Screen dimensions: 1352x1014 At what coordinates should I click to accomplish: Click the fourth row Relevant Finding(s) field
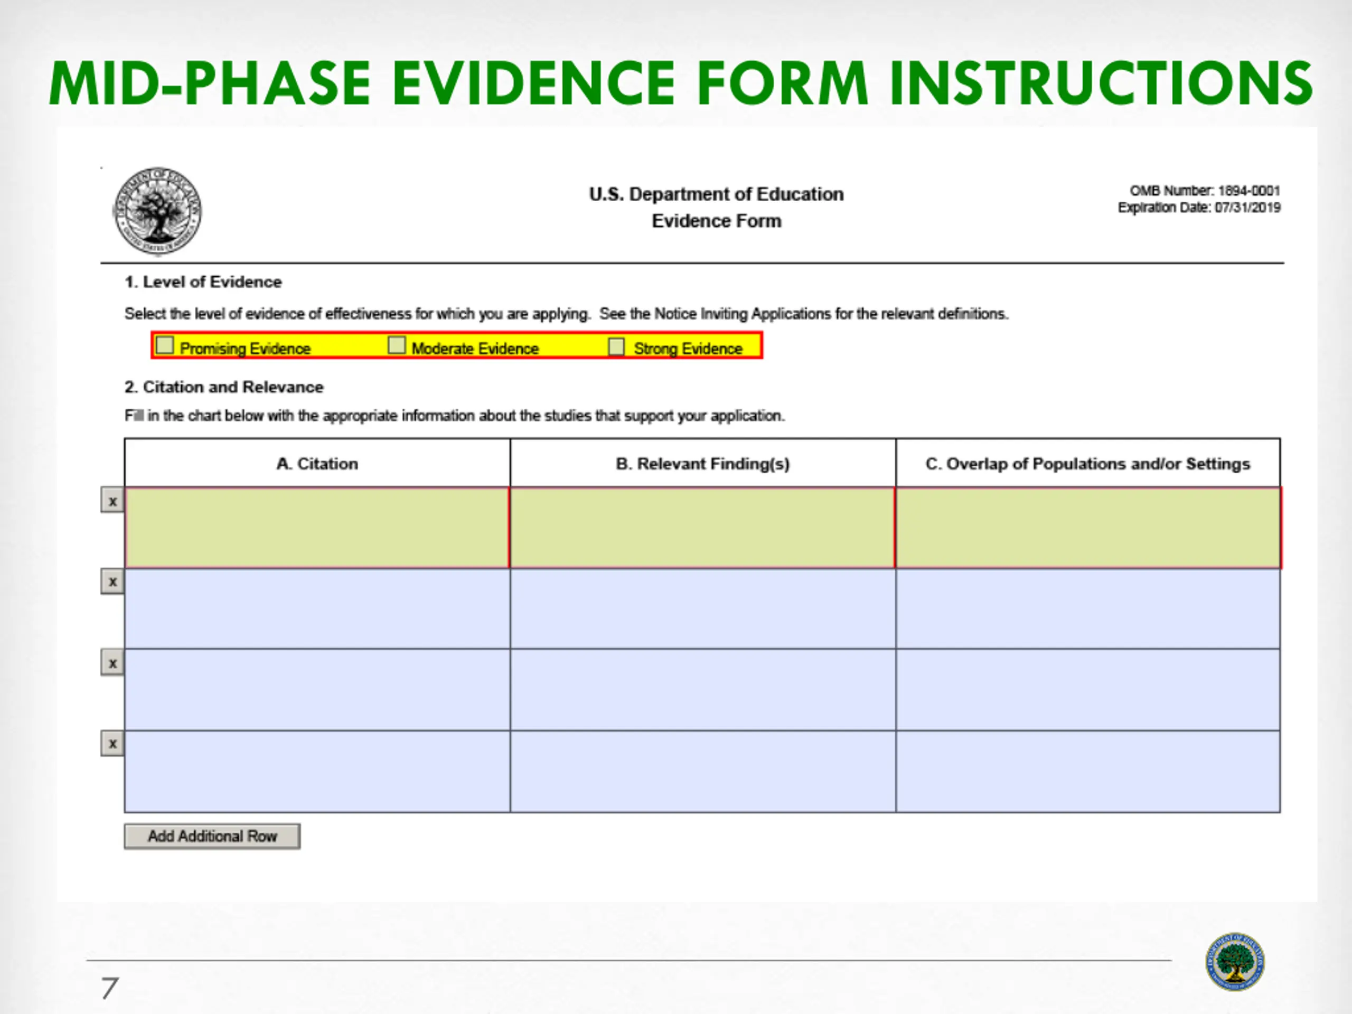(703, 772)
